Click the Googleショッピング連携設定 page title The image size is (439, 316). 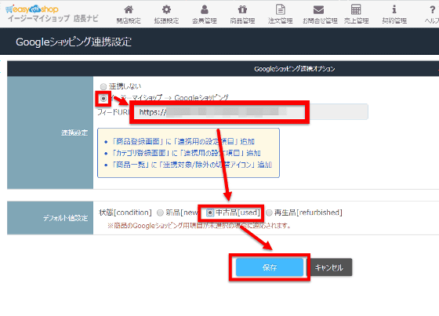(74, 42)
